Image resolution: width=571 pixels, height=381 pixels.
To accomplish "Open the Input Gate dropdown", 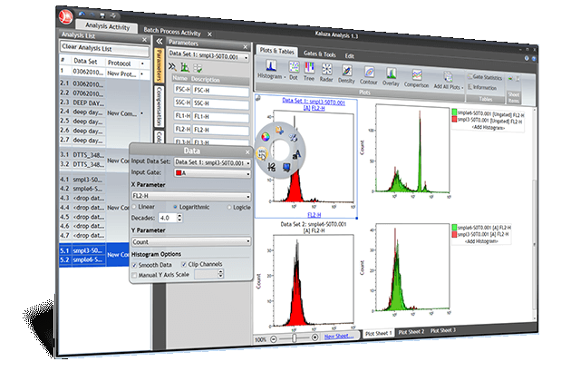I will point(212,173).
